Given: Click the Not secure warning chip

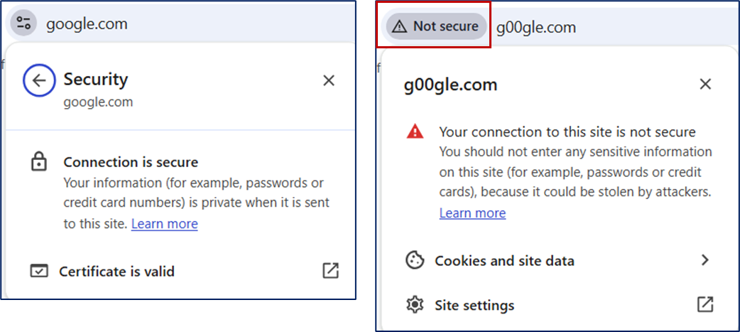Looking at the screenshot, I should [437, 26].
